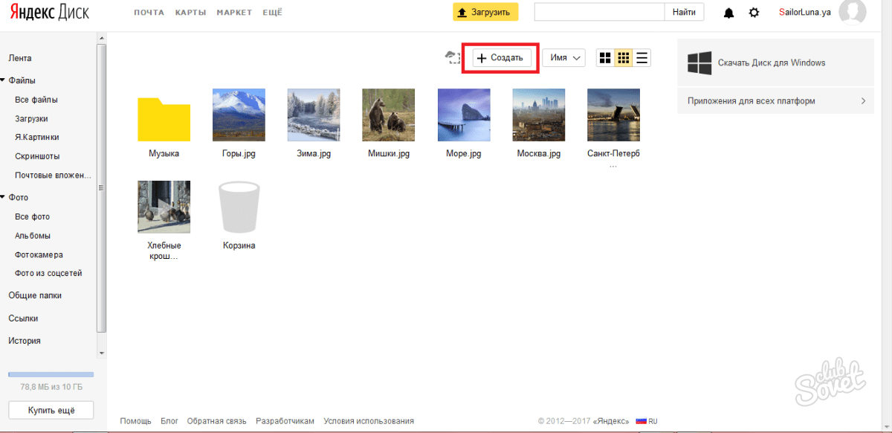Click the search input field
Image resolution: width=892 pixels, height=433 pixels.
coord(598,12)
